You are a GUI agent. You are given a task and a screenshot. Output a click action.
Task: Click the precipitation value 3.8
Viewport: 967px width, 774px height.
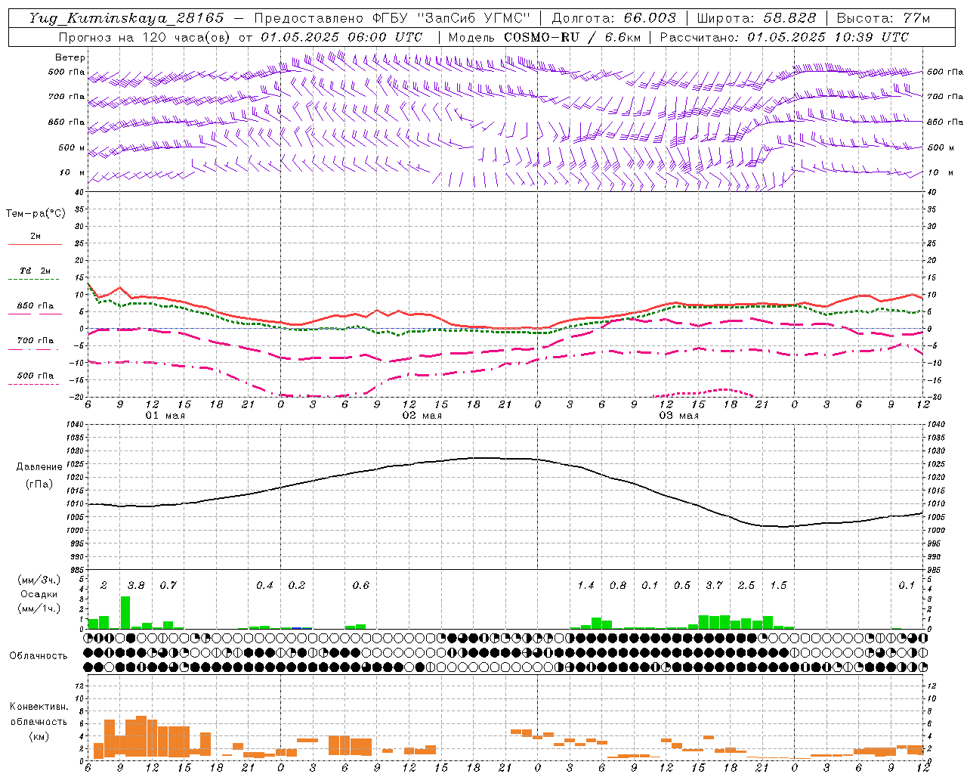(136, 585)
